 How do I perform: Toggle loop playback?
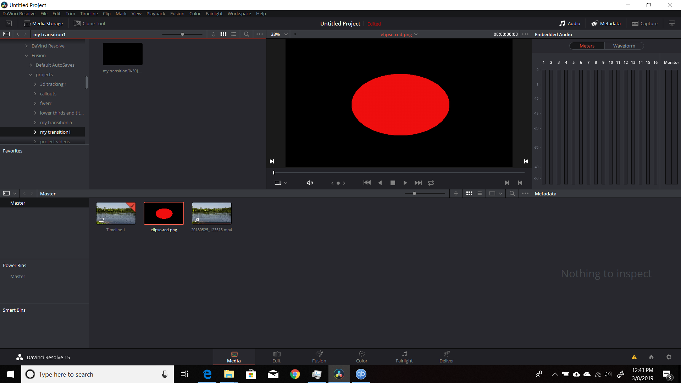pyautogui.click(x=431, y=183)
